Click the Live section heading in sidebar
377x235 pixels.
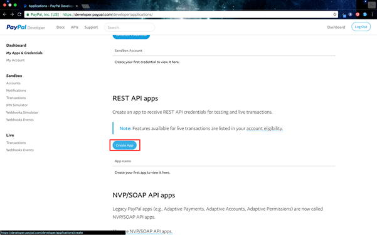point(10,136)
